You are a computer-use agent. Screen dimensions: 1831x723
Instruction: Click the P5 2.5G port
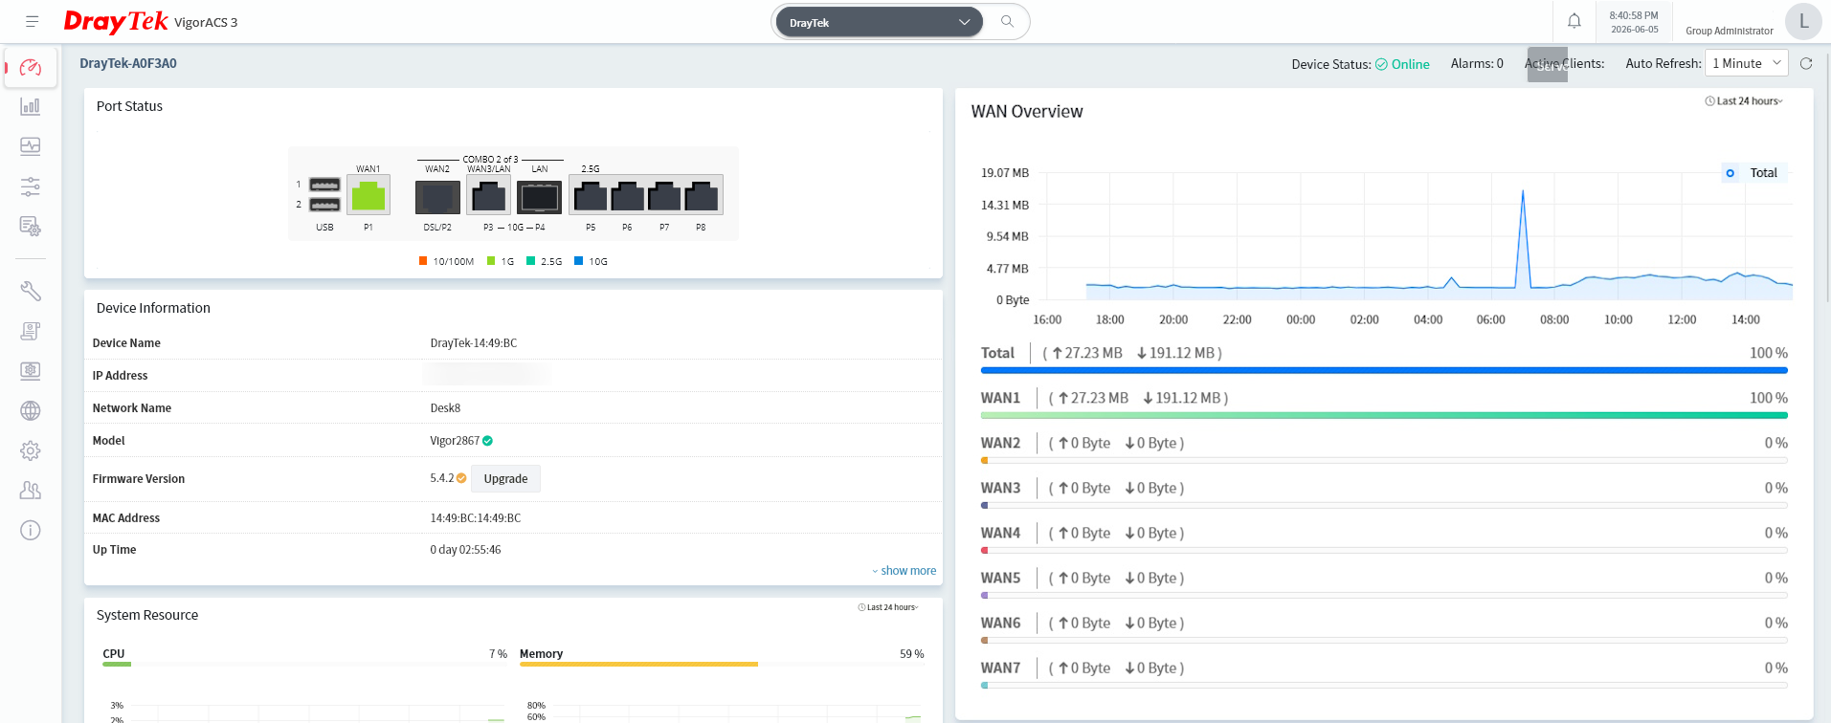coord(591,196)
